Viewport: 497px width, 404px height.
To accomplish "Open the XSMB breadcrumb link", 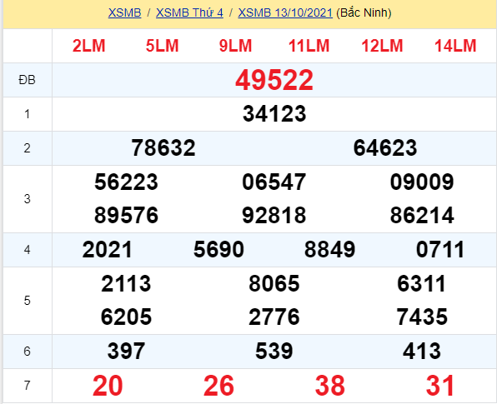I will pos(124,13).
